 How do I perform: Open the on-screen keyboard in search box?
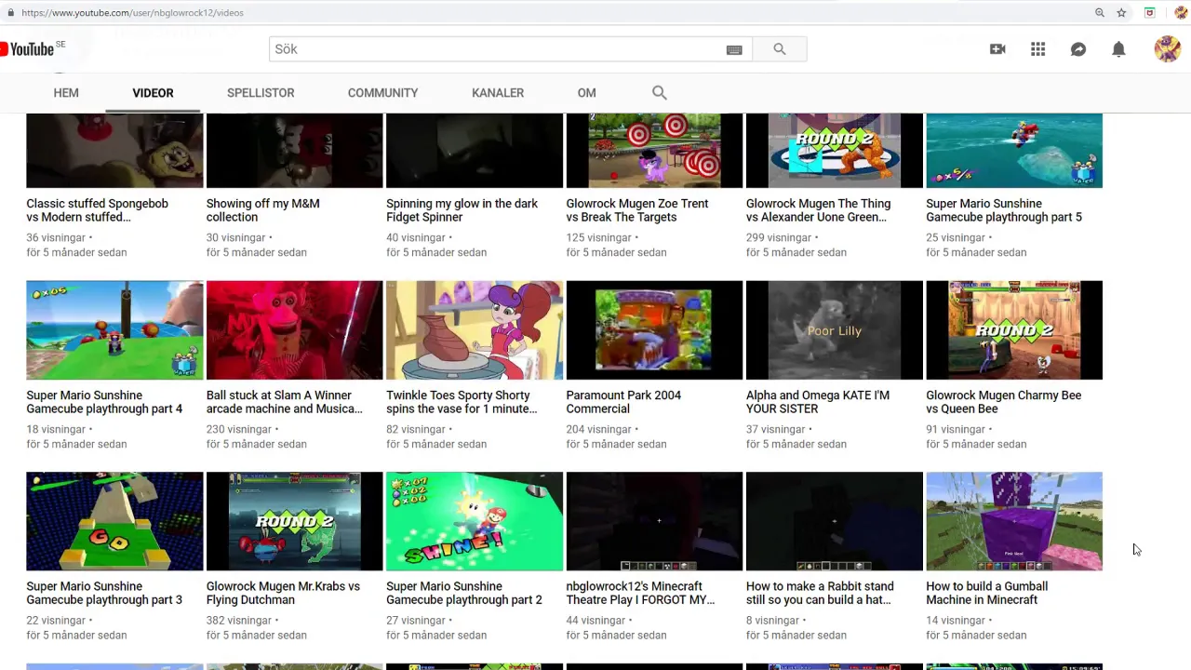coord(734,49)
